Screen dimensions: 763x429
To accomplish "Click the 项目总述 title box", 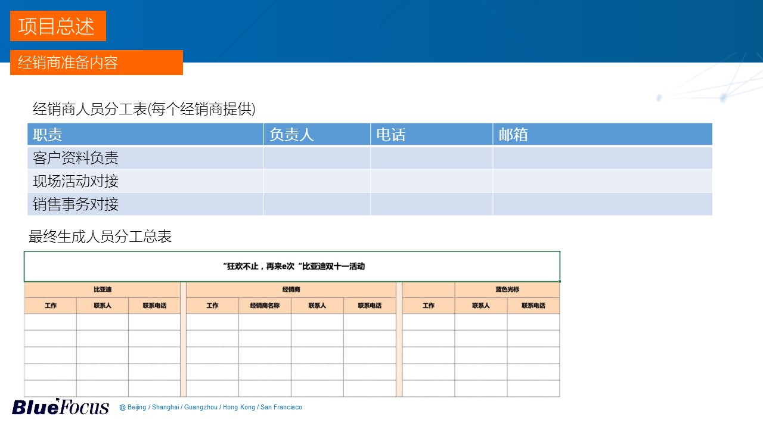I will coord(58,26).
